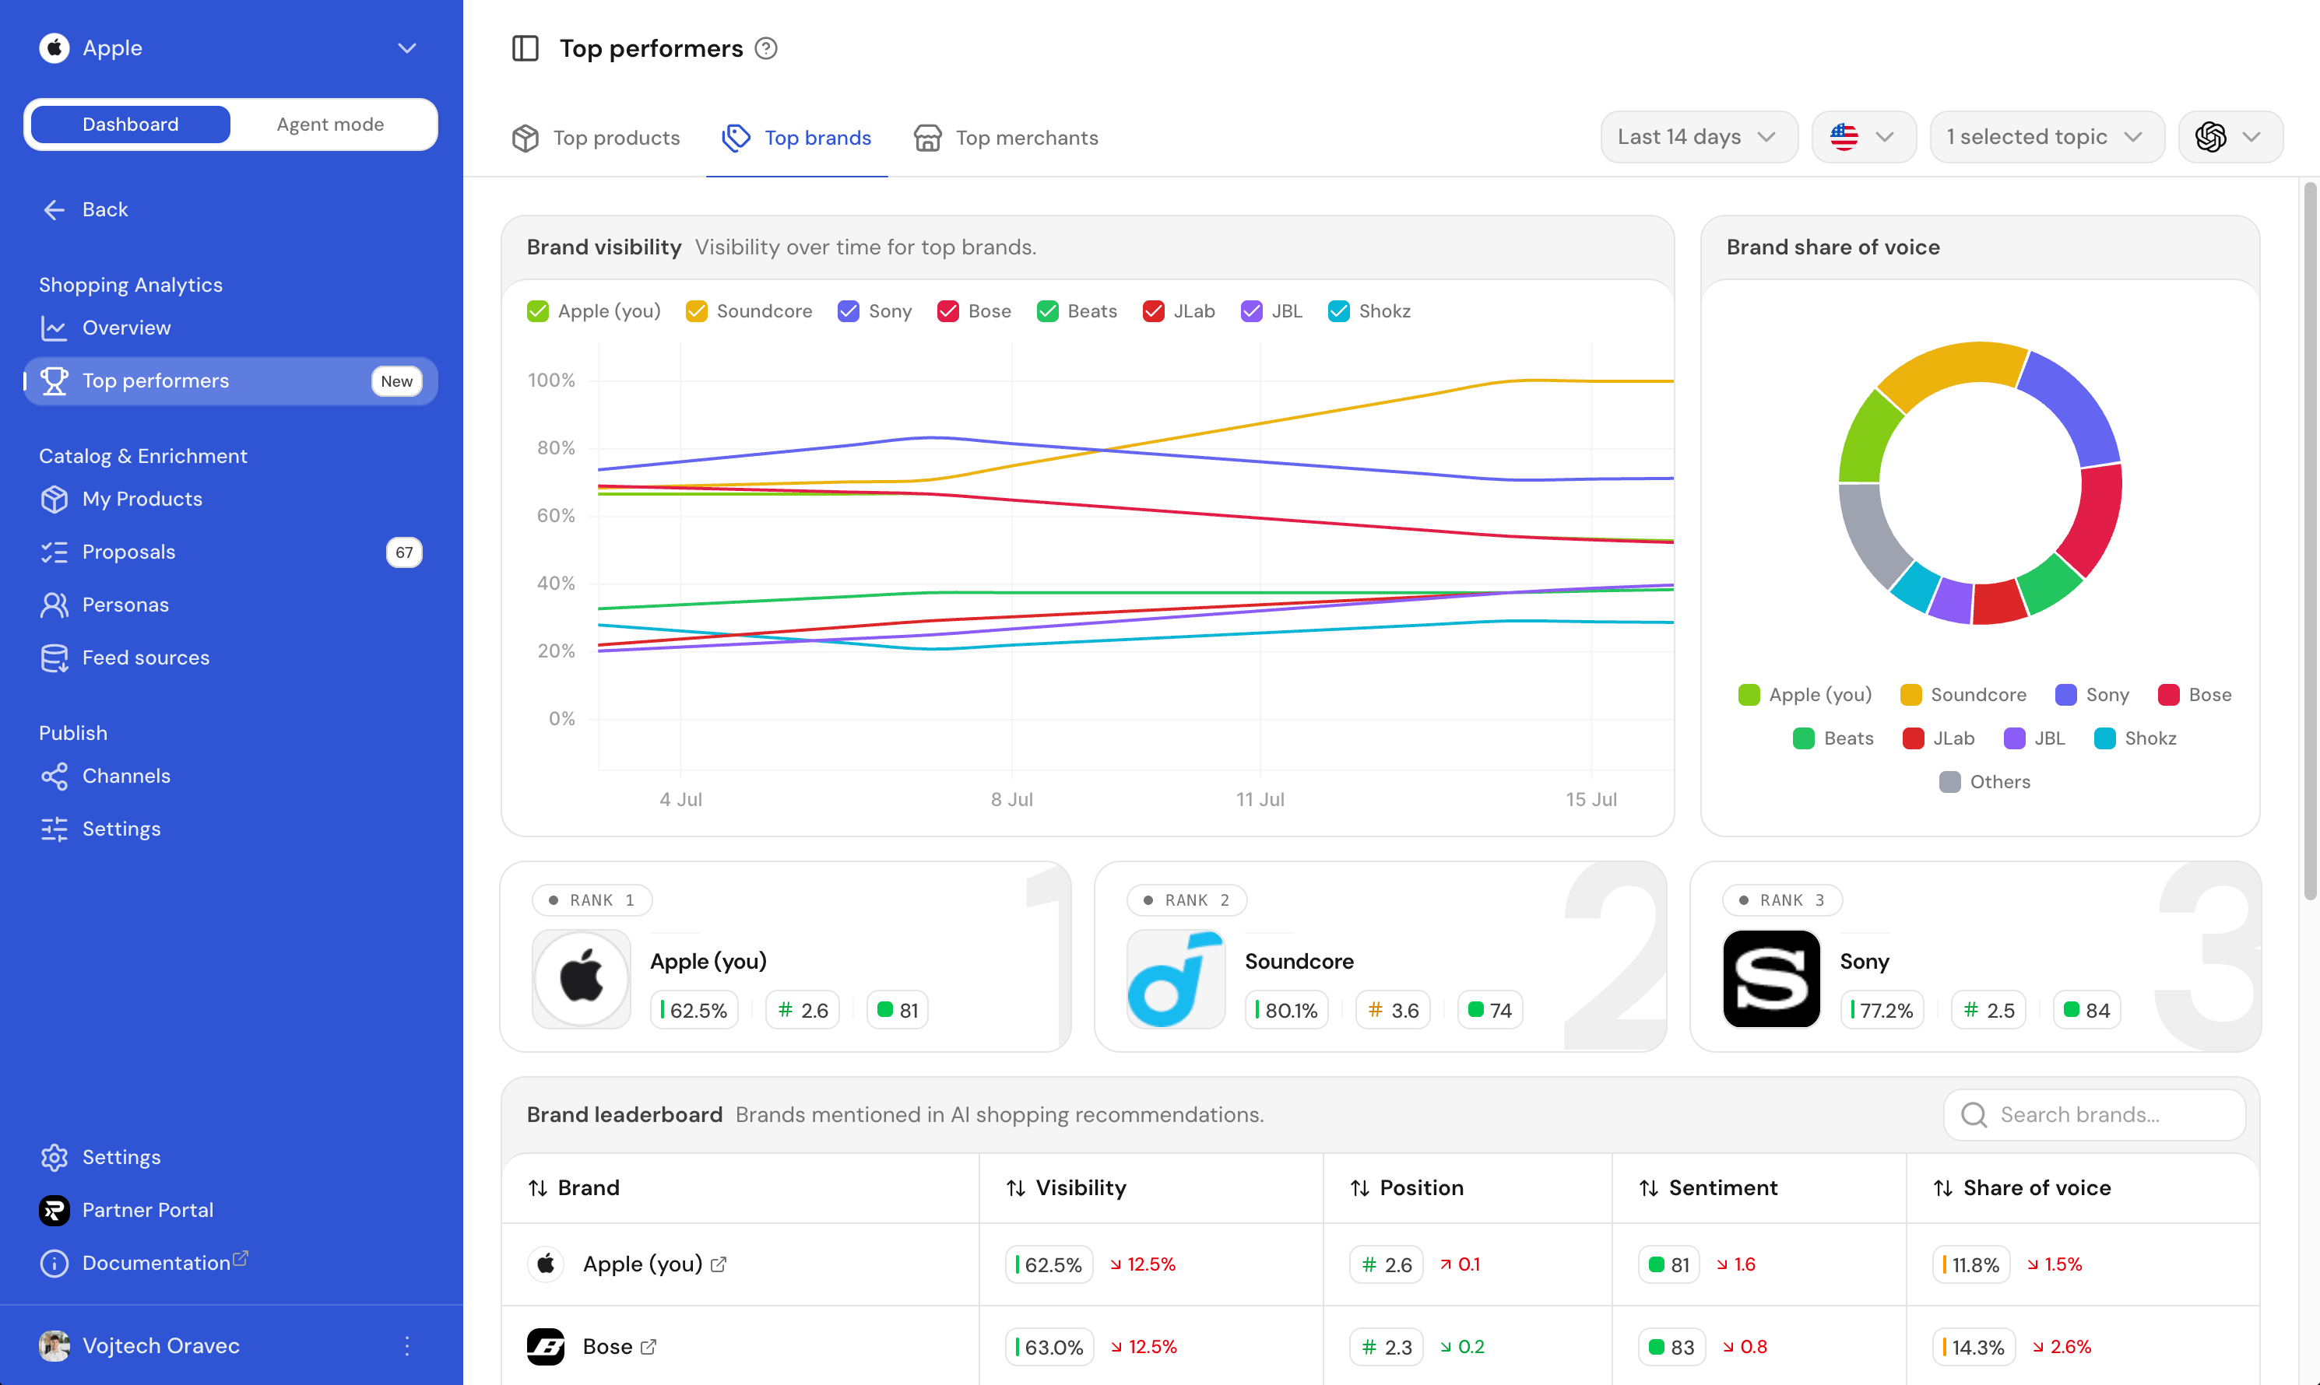
Task: Select the Dashboard mode button
Action: tap(131, 124)
